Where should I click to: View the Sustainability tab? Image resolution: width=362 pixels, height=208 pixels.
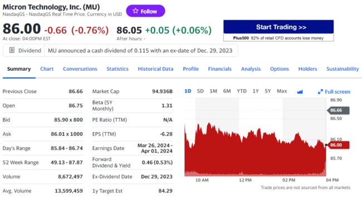tap(343, 69)
